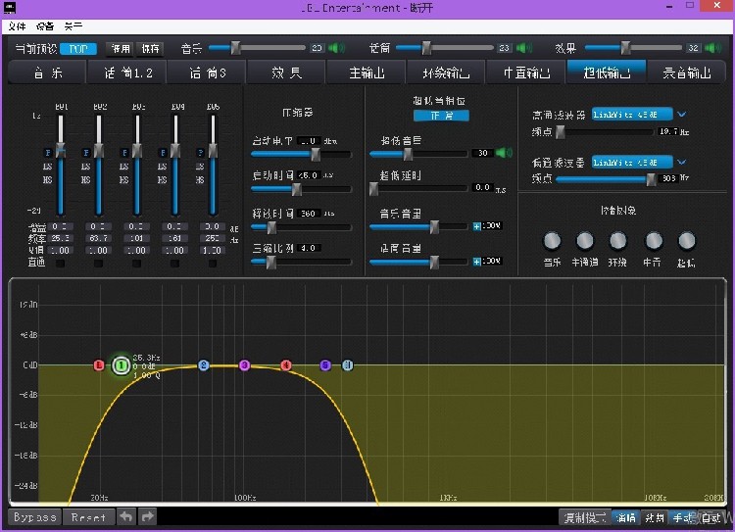The width and height of the screenshot is (735, 532).
Task: Toggle the pass-through checkbox under EQ1
Action: [x=61, y=263]
